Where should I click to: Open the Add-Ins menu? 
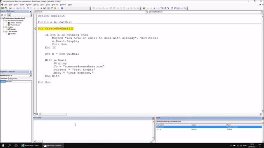55,5
